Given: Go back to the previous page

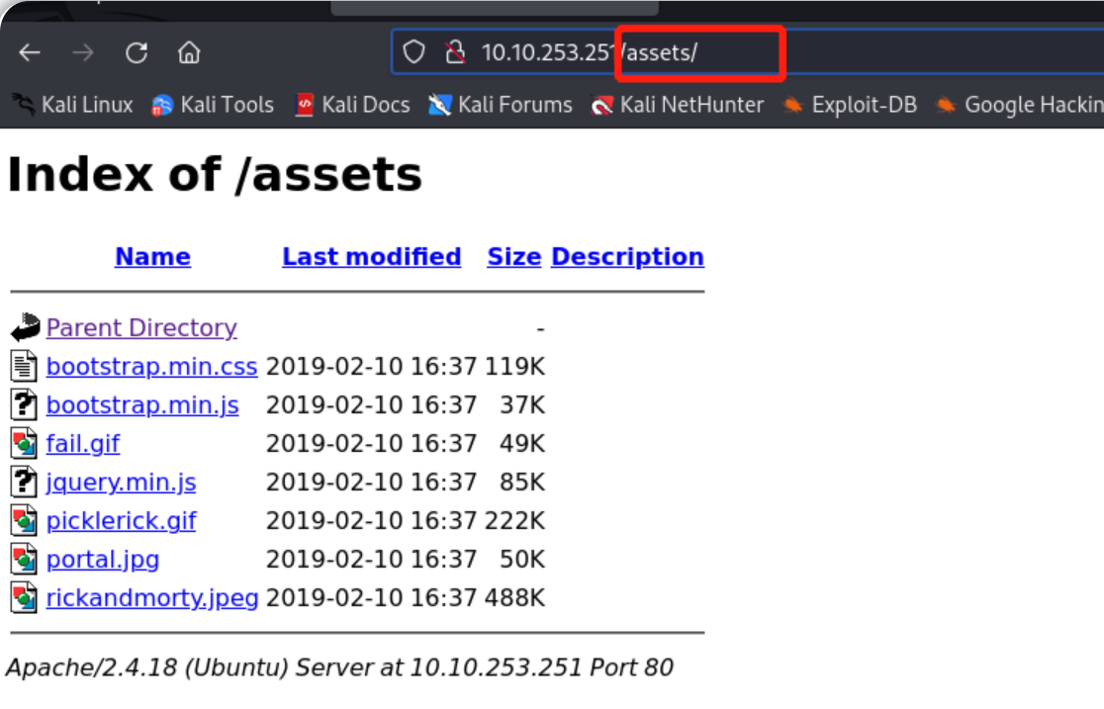Looking at the screenshot, I should 30,52.
